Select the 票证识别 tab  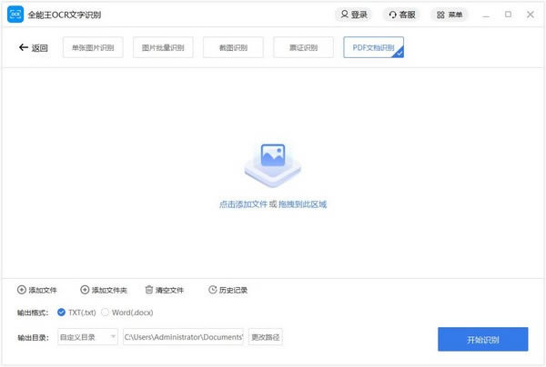pos(303,47)
